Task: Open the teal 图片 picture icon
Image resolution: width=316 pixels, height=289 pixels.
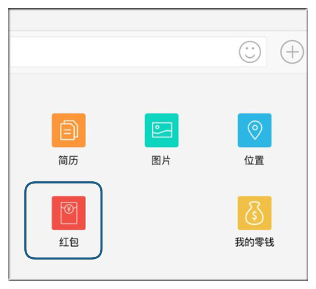Action: pyautogui.click(x=161, y=130)
